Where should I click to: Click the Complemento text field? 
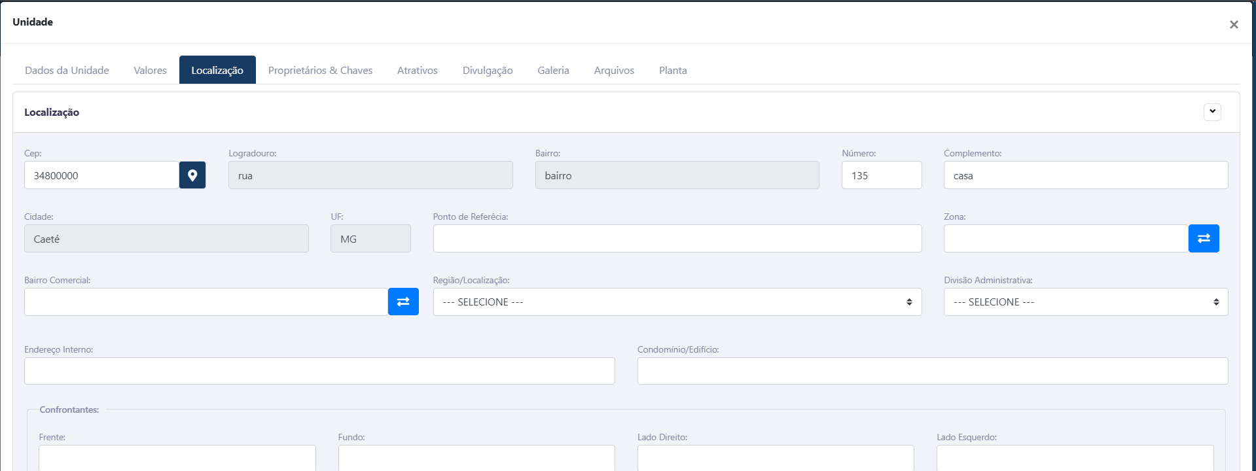pyautogui.click(x=1085, y=175)
